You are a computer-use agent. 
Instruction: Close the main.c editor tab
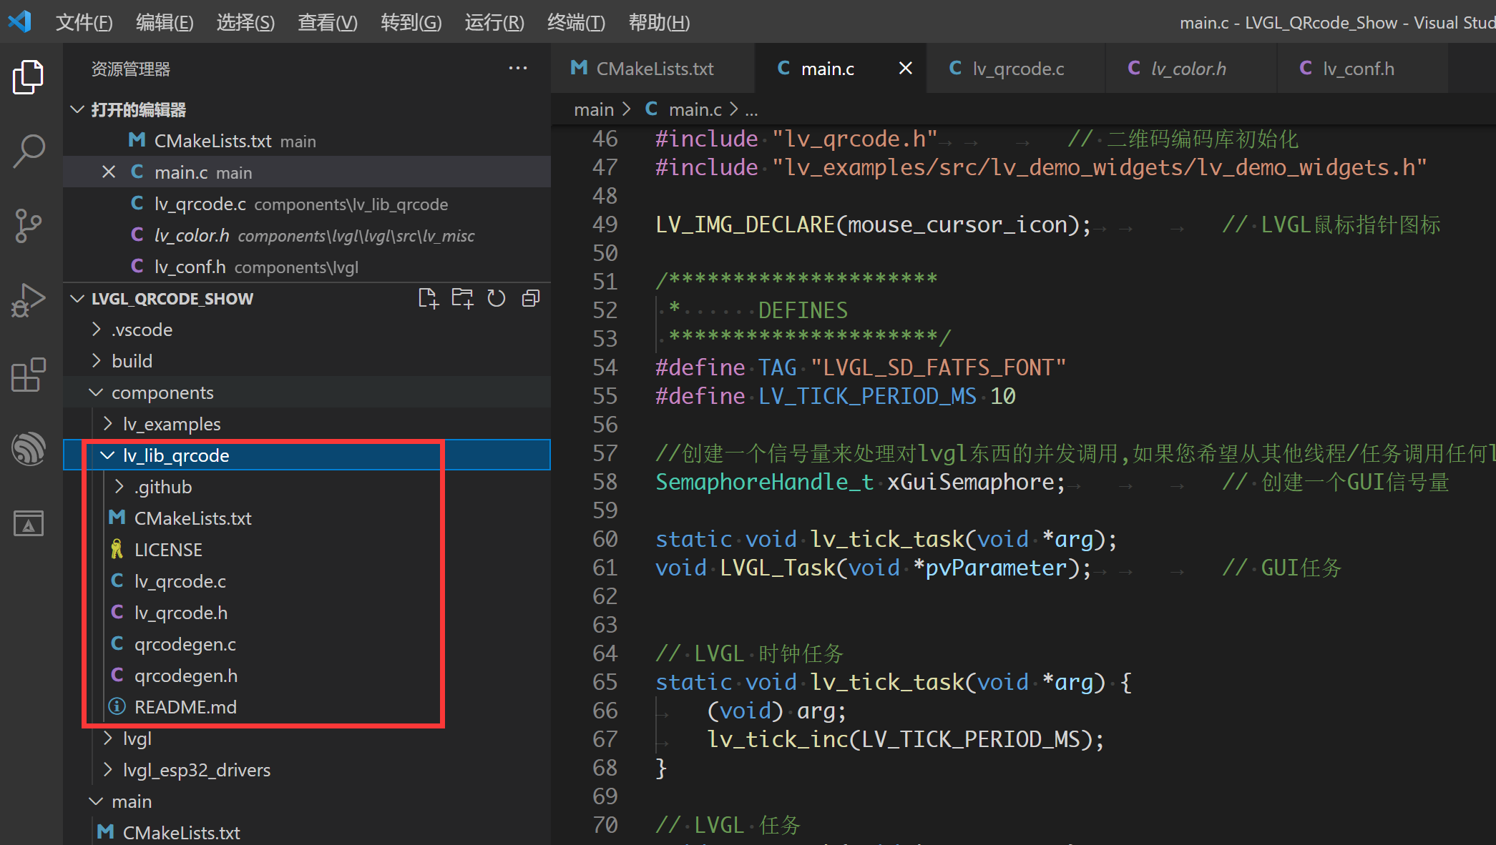pyautogui.click(x=905, y=69)
